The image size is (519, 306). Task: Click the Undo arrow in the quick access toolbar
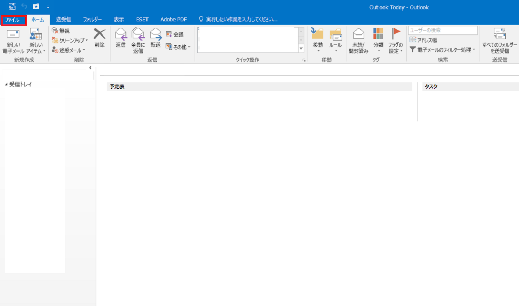coord(24,6)
